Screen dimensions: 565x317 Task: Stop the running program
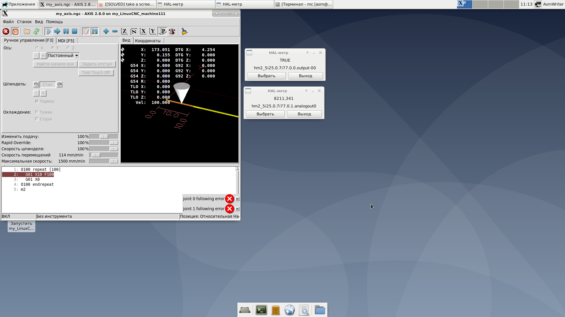75,31
